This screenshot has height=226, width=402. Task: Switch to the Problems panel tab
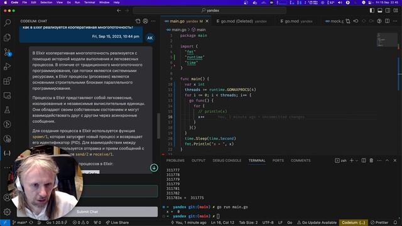tap(175, 161)
